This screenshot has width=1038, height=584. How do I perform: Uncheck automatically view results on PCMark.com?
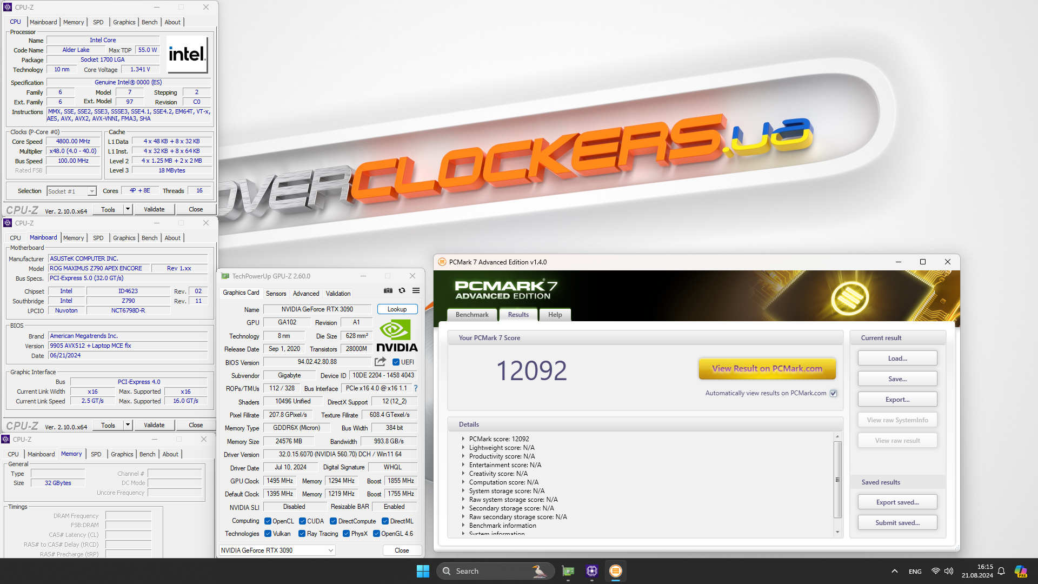click(834, 393)
